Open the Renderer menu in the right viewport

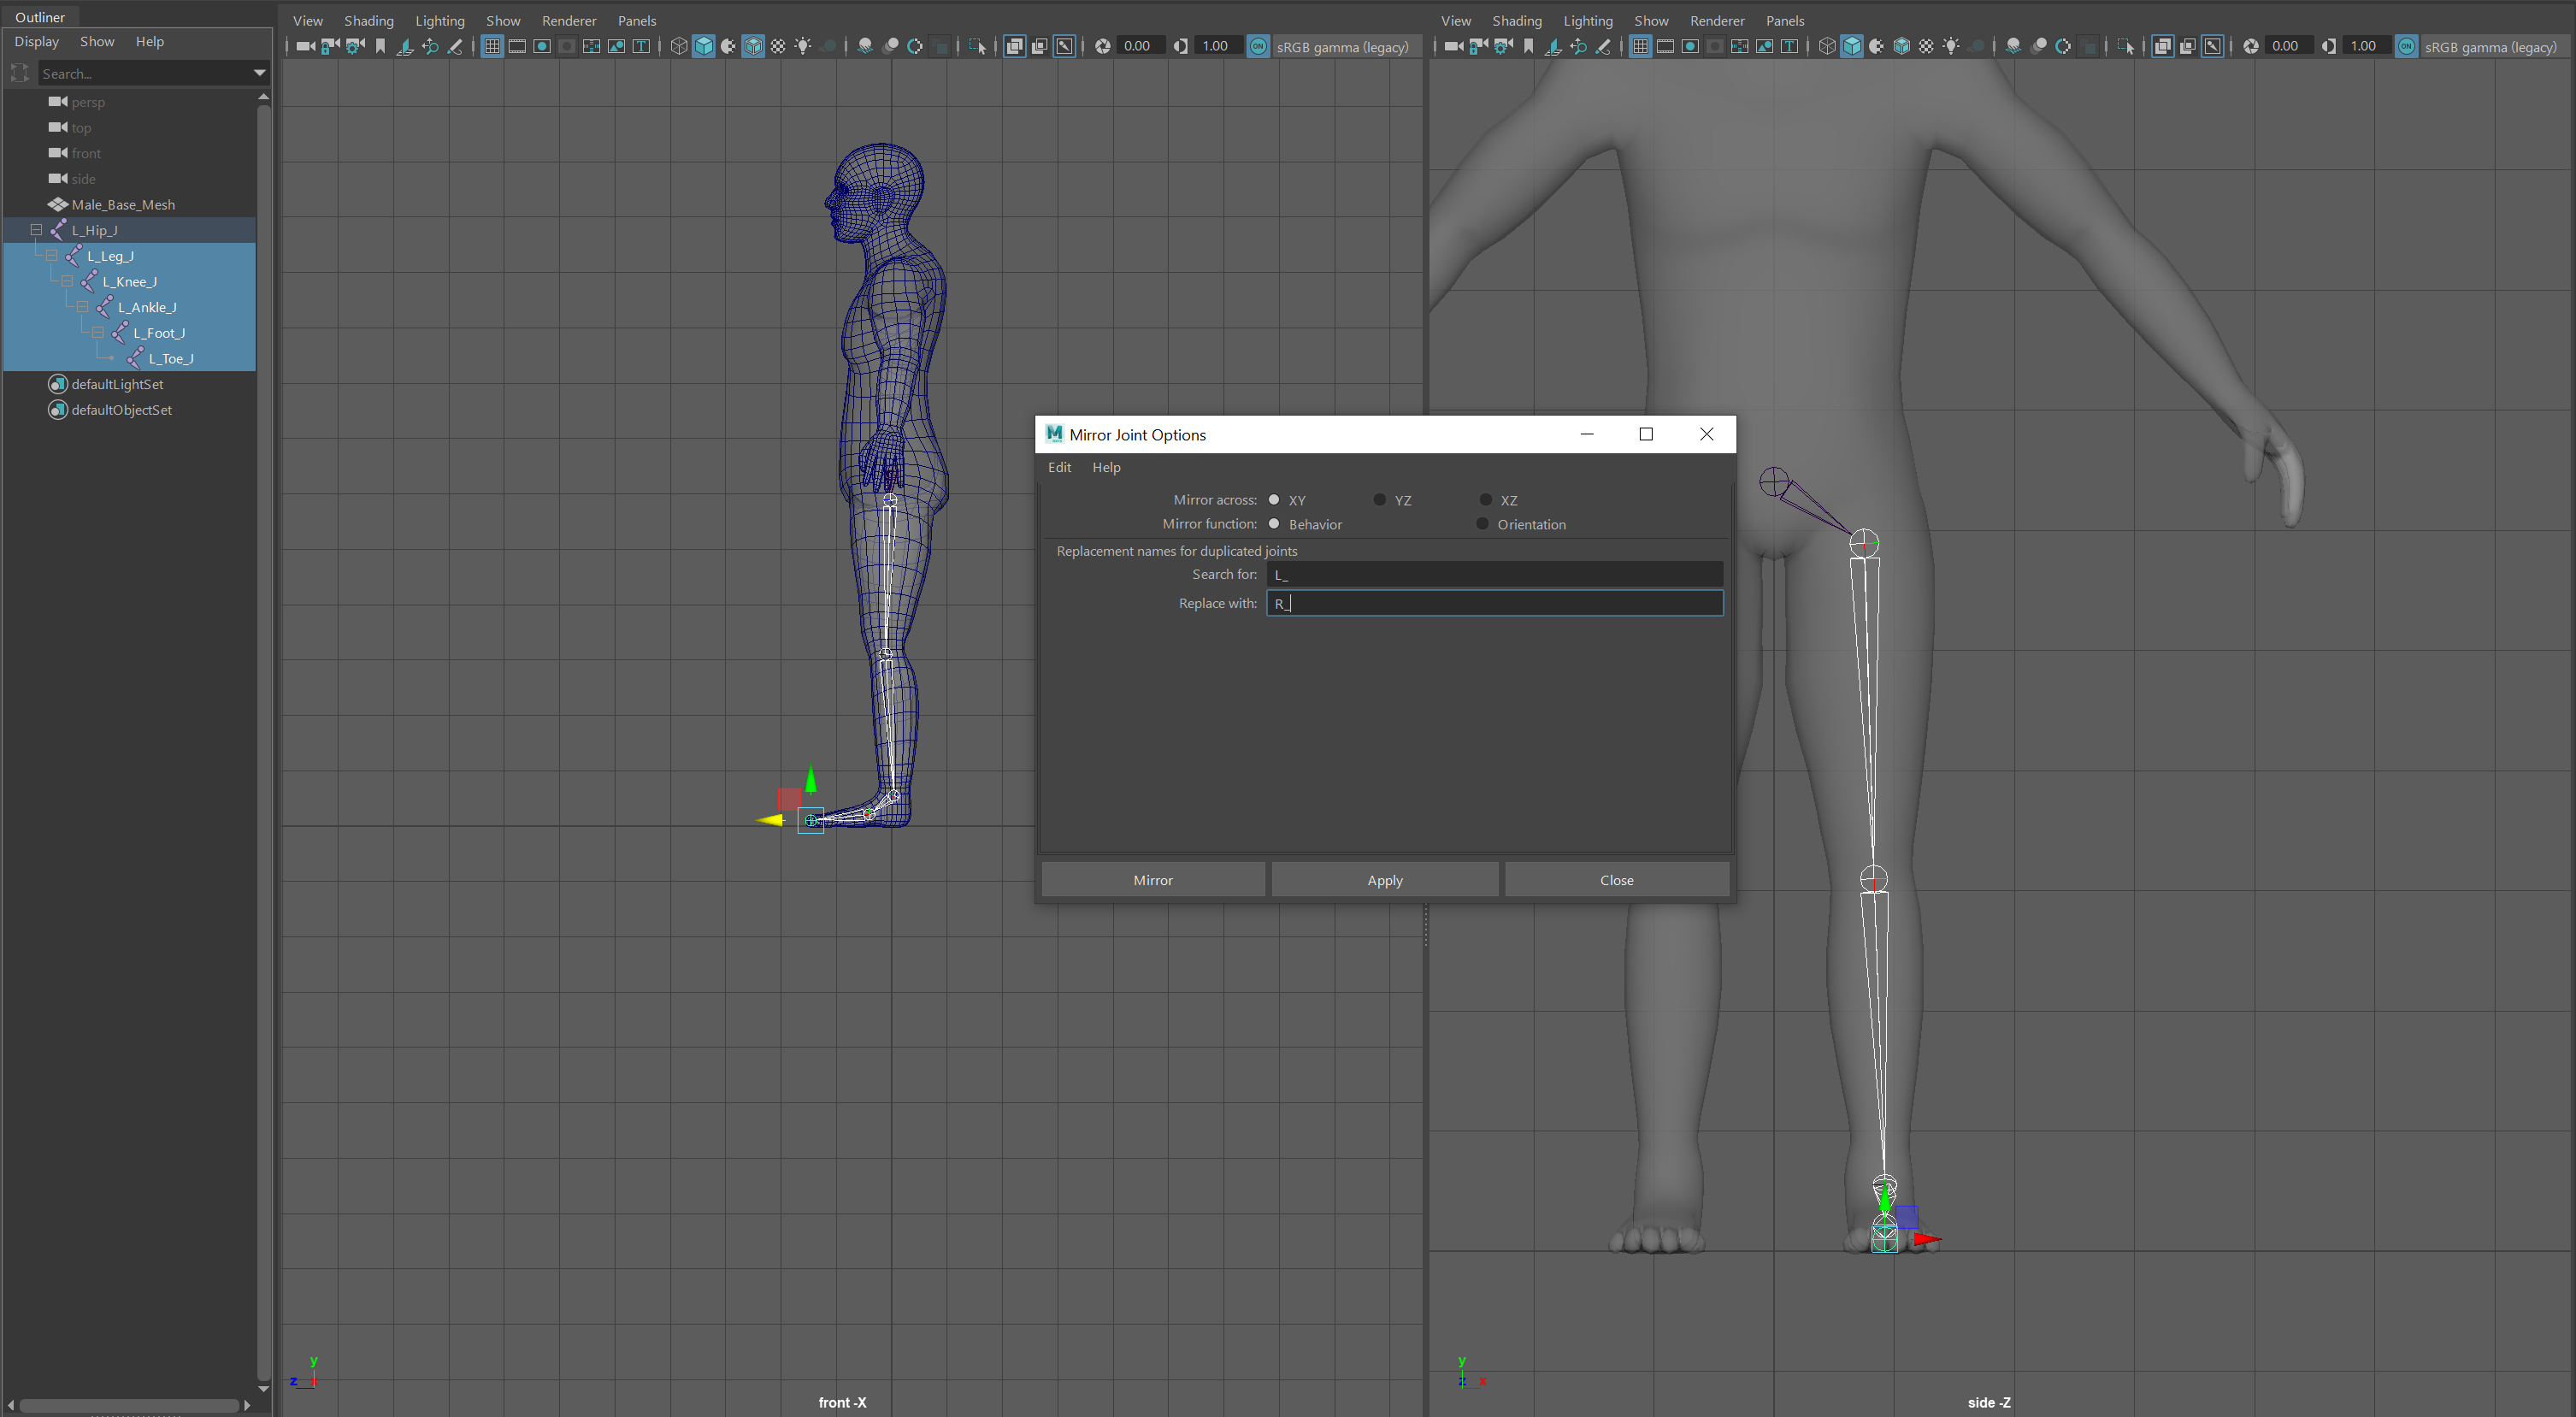[x=1716, y=20]
